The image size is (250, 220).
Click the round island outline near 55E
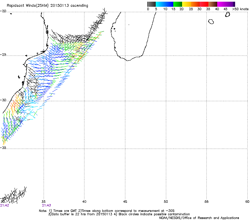pos(211,21)
